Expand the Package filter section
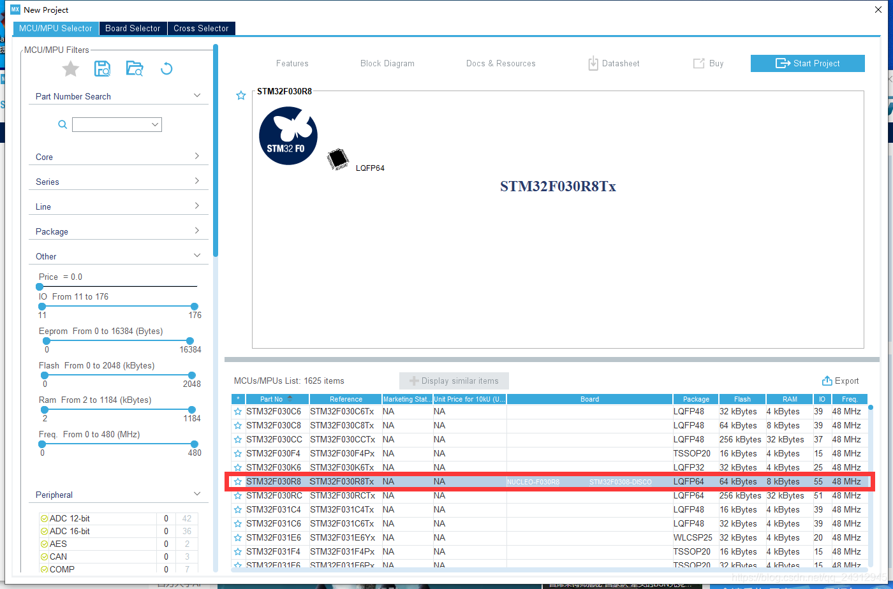The image size is (893, 589). point(197,231)
